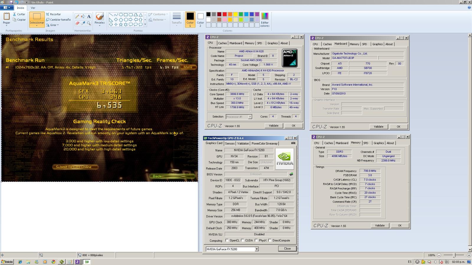Pick the Color picker eyedropper tool

(x=83, y=23)
